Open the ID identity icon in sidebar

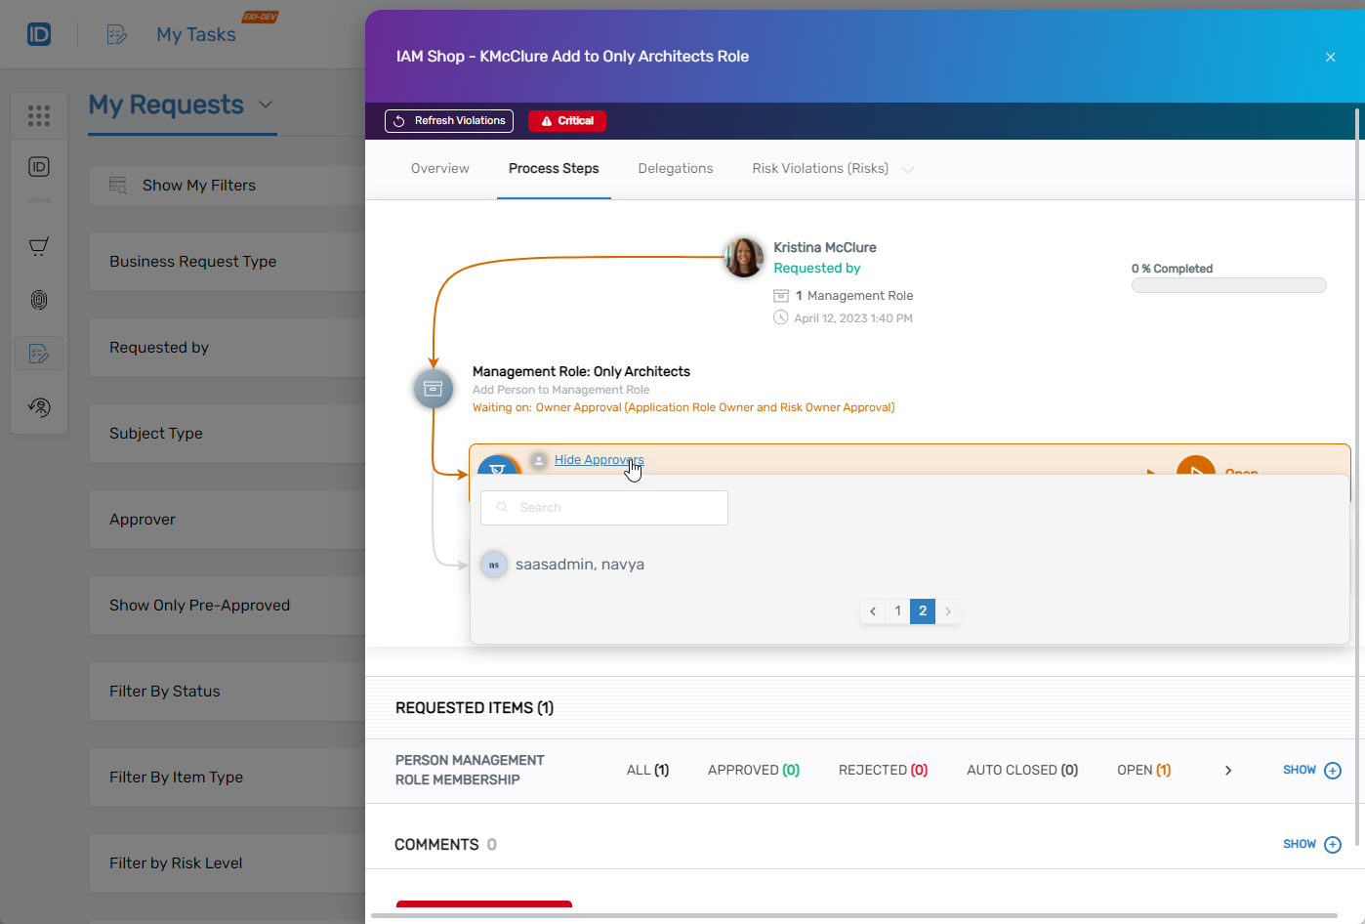(x=39, y=167)
